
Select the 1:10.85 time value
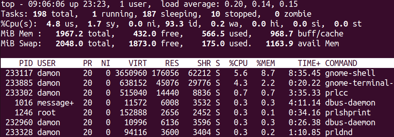coord(305,132)
